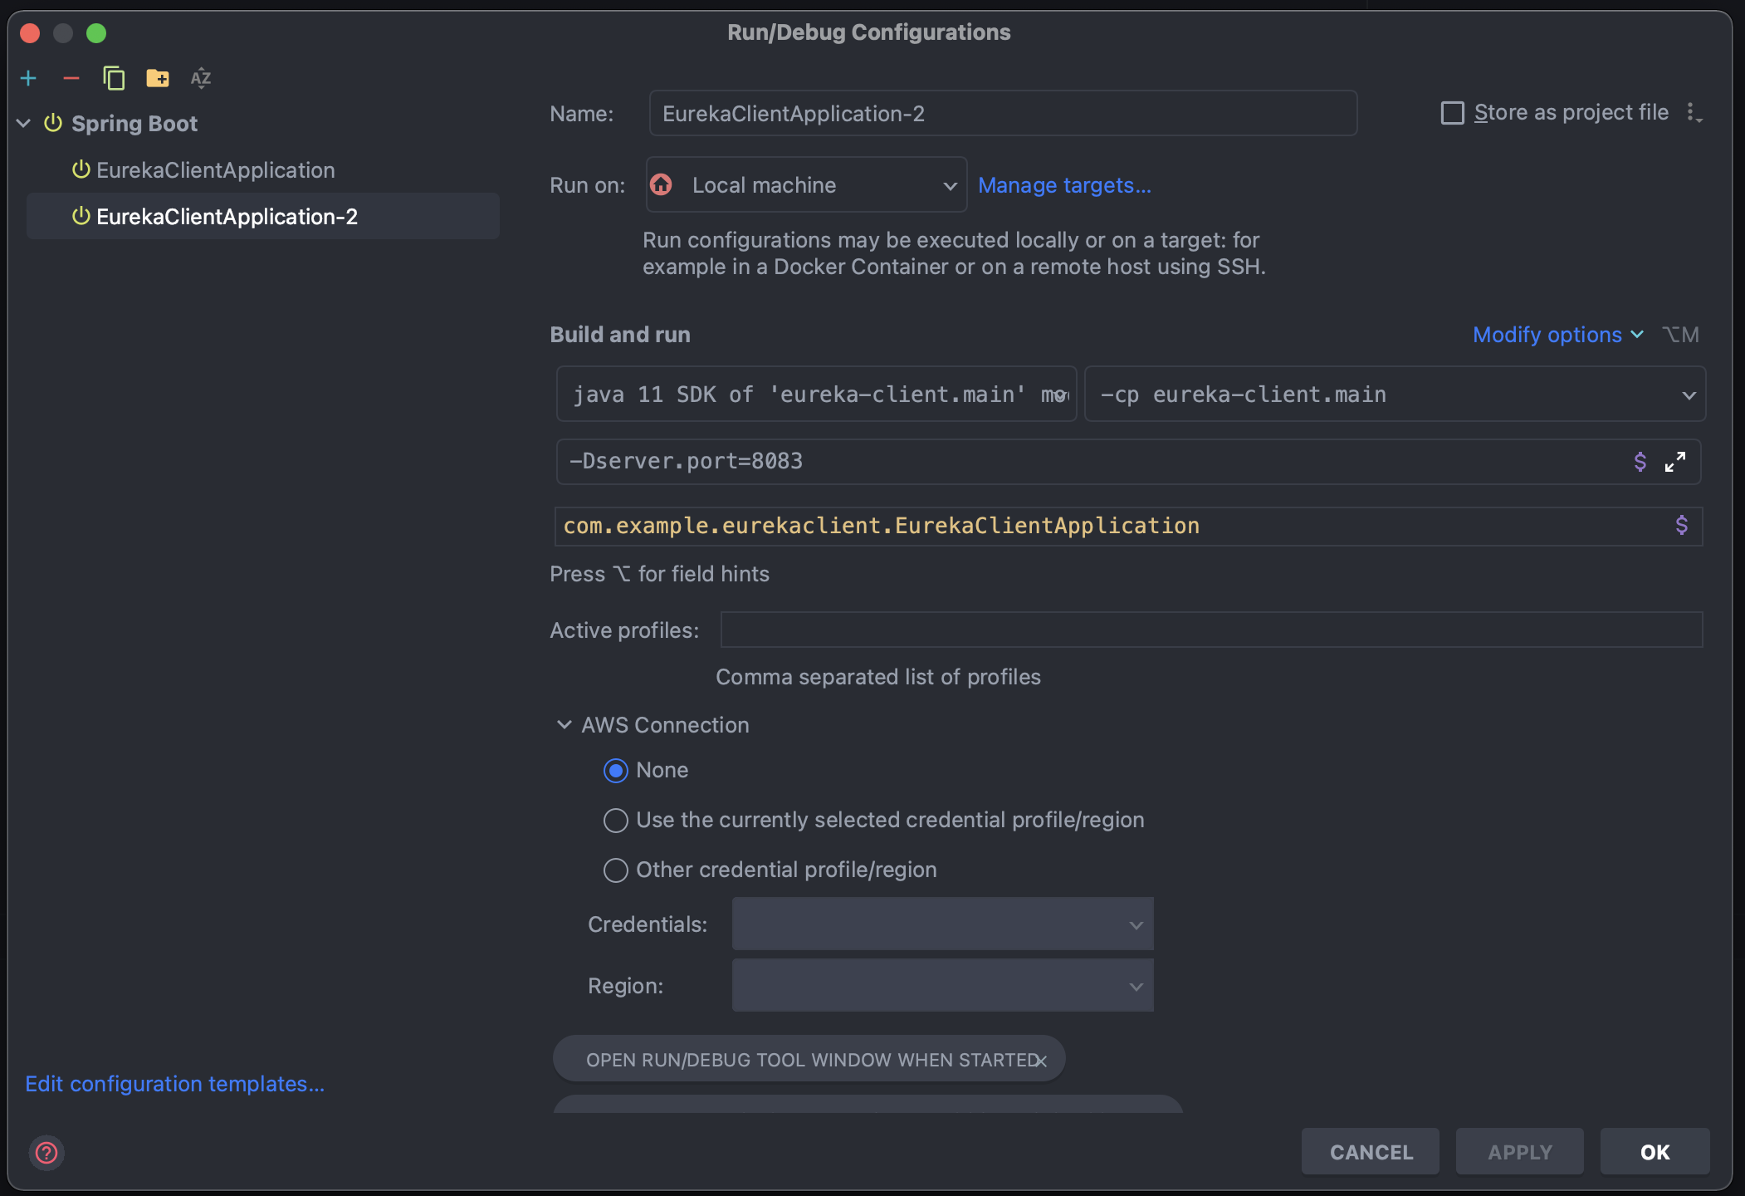Click the dollar macro icon in main class field
1745x1196 pixels.
(1681, 526)
